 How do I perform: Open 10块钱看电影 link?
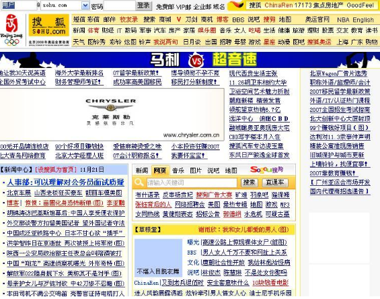(x=270, y=283)
